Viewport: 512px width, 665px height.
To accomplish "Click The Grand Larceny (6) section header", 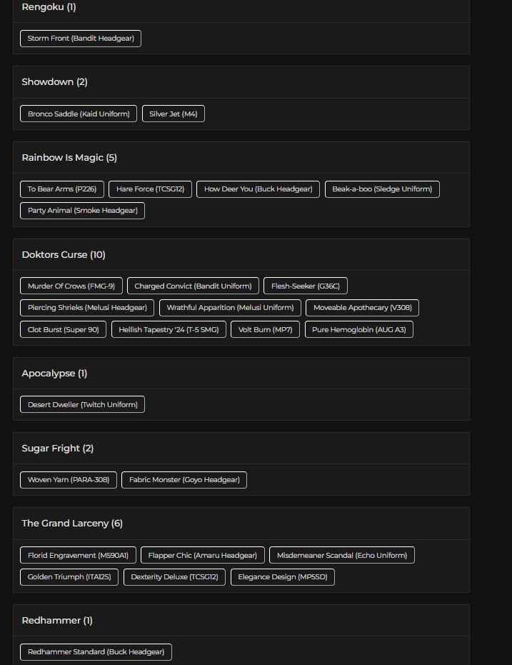I will (72, 524).
